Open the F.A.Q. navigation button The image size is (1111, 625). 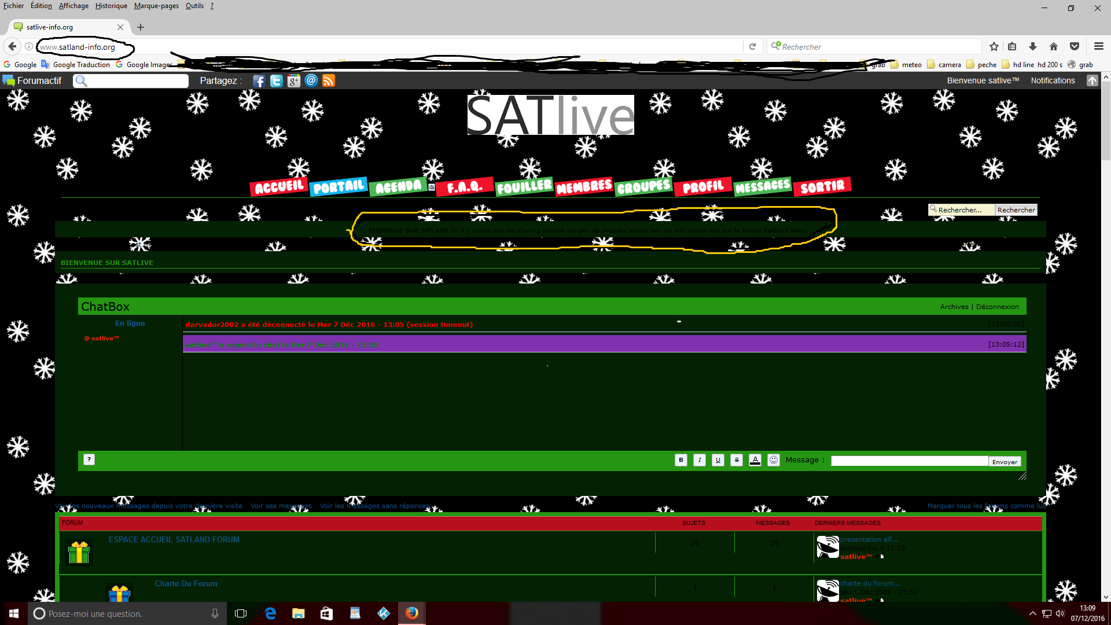click(x=465, y=187)
